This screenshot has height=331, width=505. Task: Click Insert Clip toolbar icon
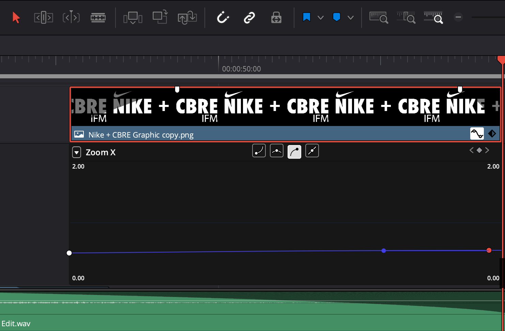(133, 17)
